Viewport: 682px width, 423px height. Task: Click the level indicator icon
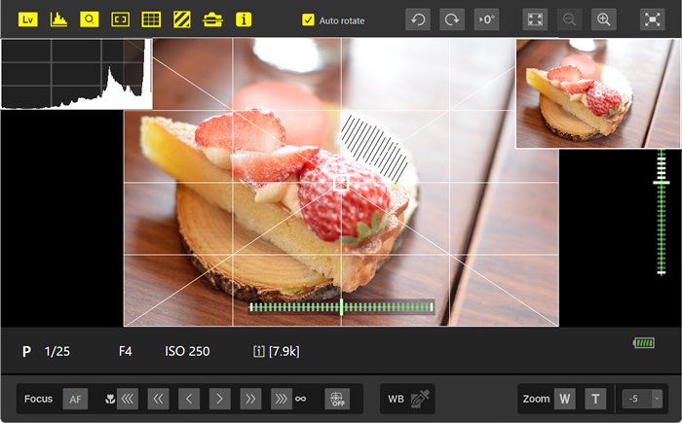point(212,19)
